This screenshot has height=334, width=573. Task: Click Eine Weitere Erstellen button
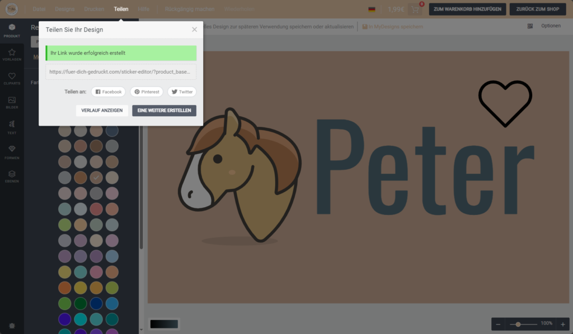point(164,111)
